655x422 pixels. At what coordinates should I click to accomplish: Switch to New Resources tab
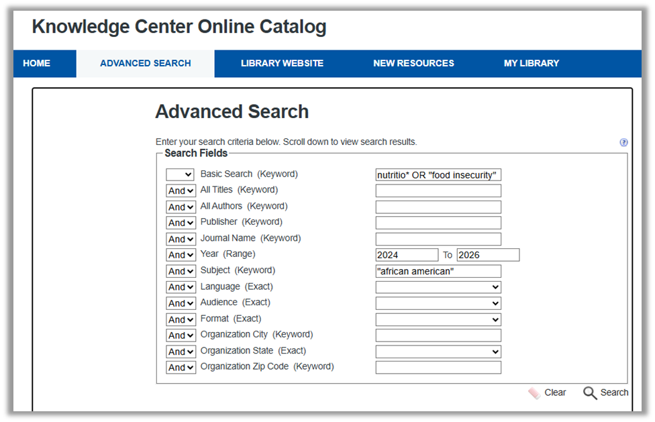[x=413, y=63]
